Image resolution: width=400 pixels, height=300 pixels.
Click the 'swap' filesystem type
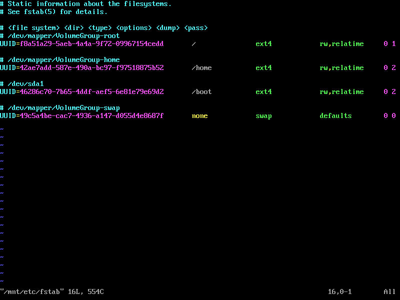[x=263, y=116]
